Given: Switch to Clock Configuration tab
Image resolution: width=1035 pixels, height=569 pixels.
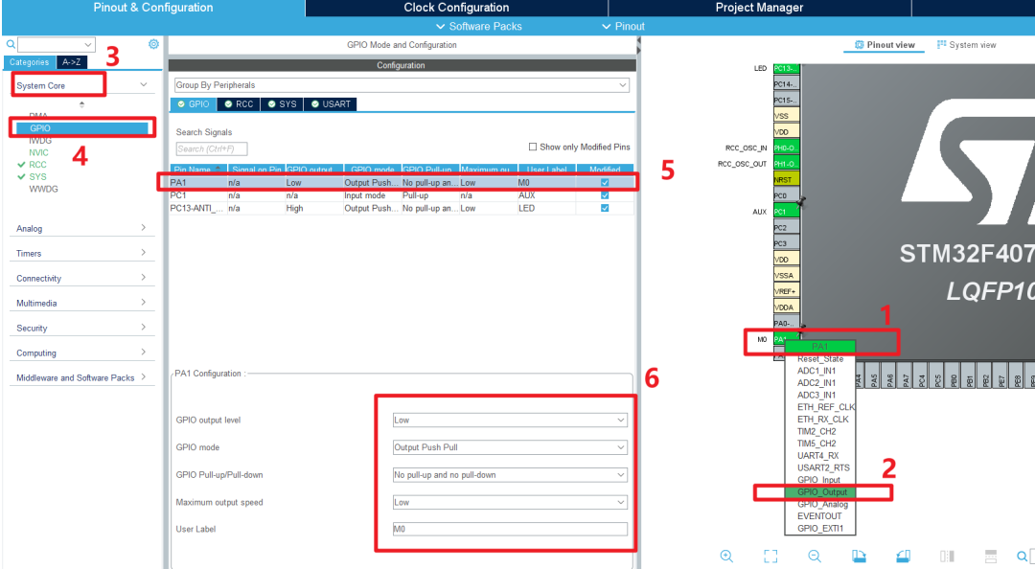Looking at the screenshot, I should (x=456, y=8).
